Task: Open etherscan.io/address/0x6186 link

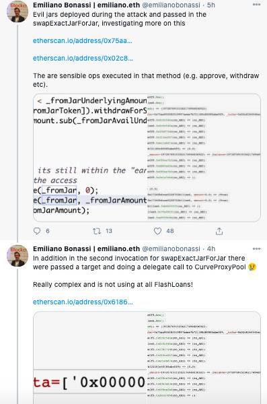Action: tap(83, 302)
